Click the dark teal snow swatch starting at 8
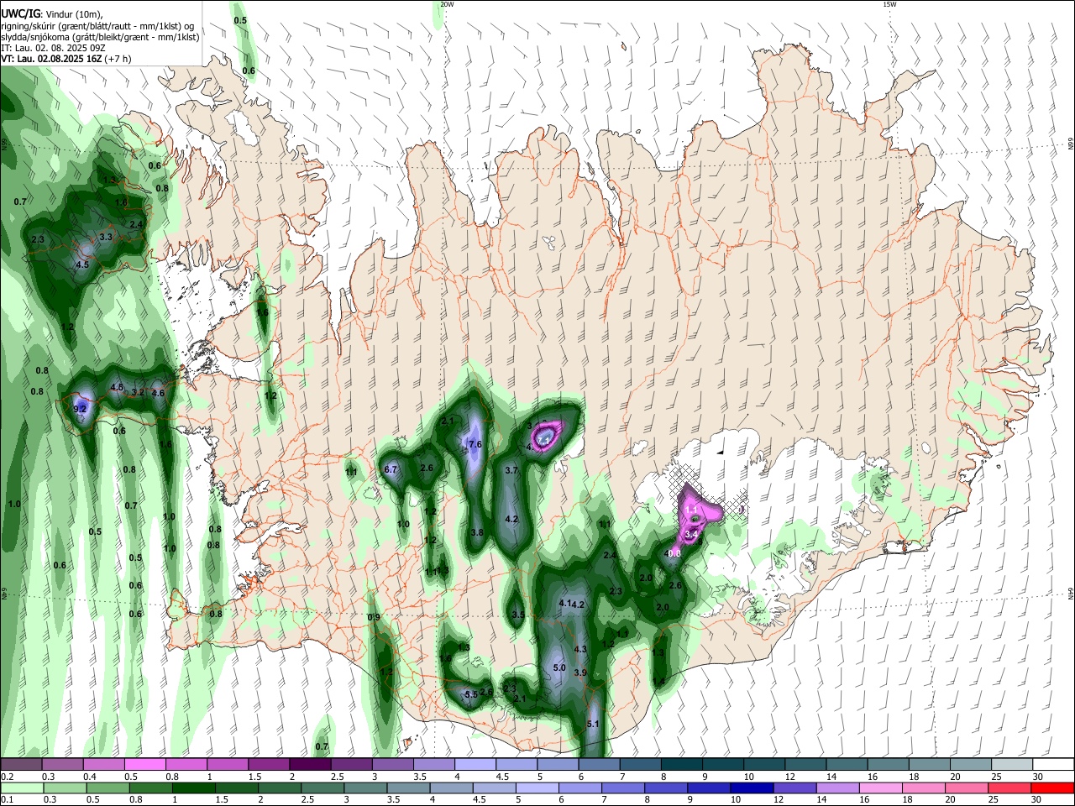 coord(682,764)
